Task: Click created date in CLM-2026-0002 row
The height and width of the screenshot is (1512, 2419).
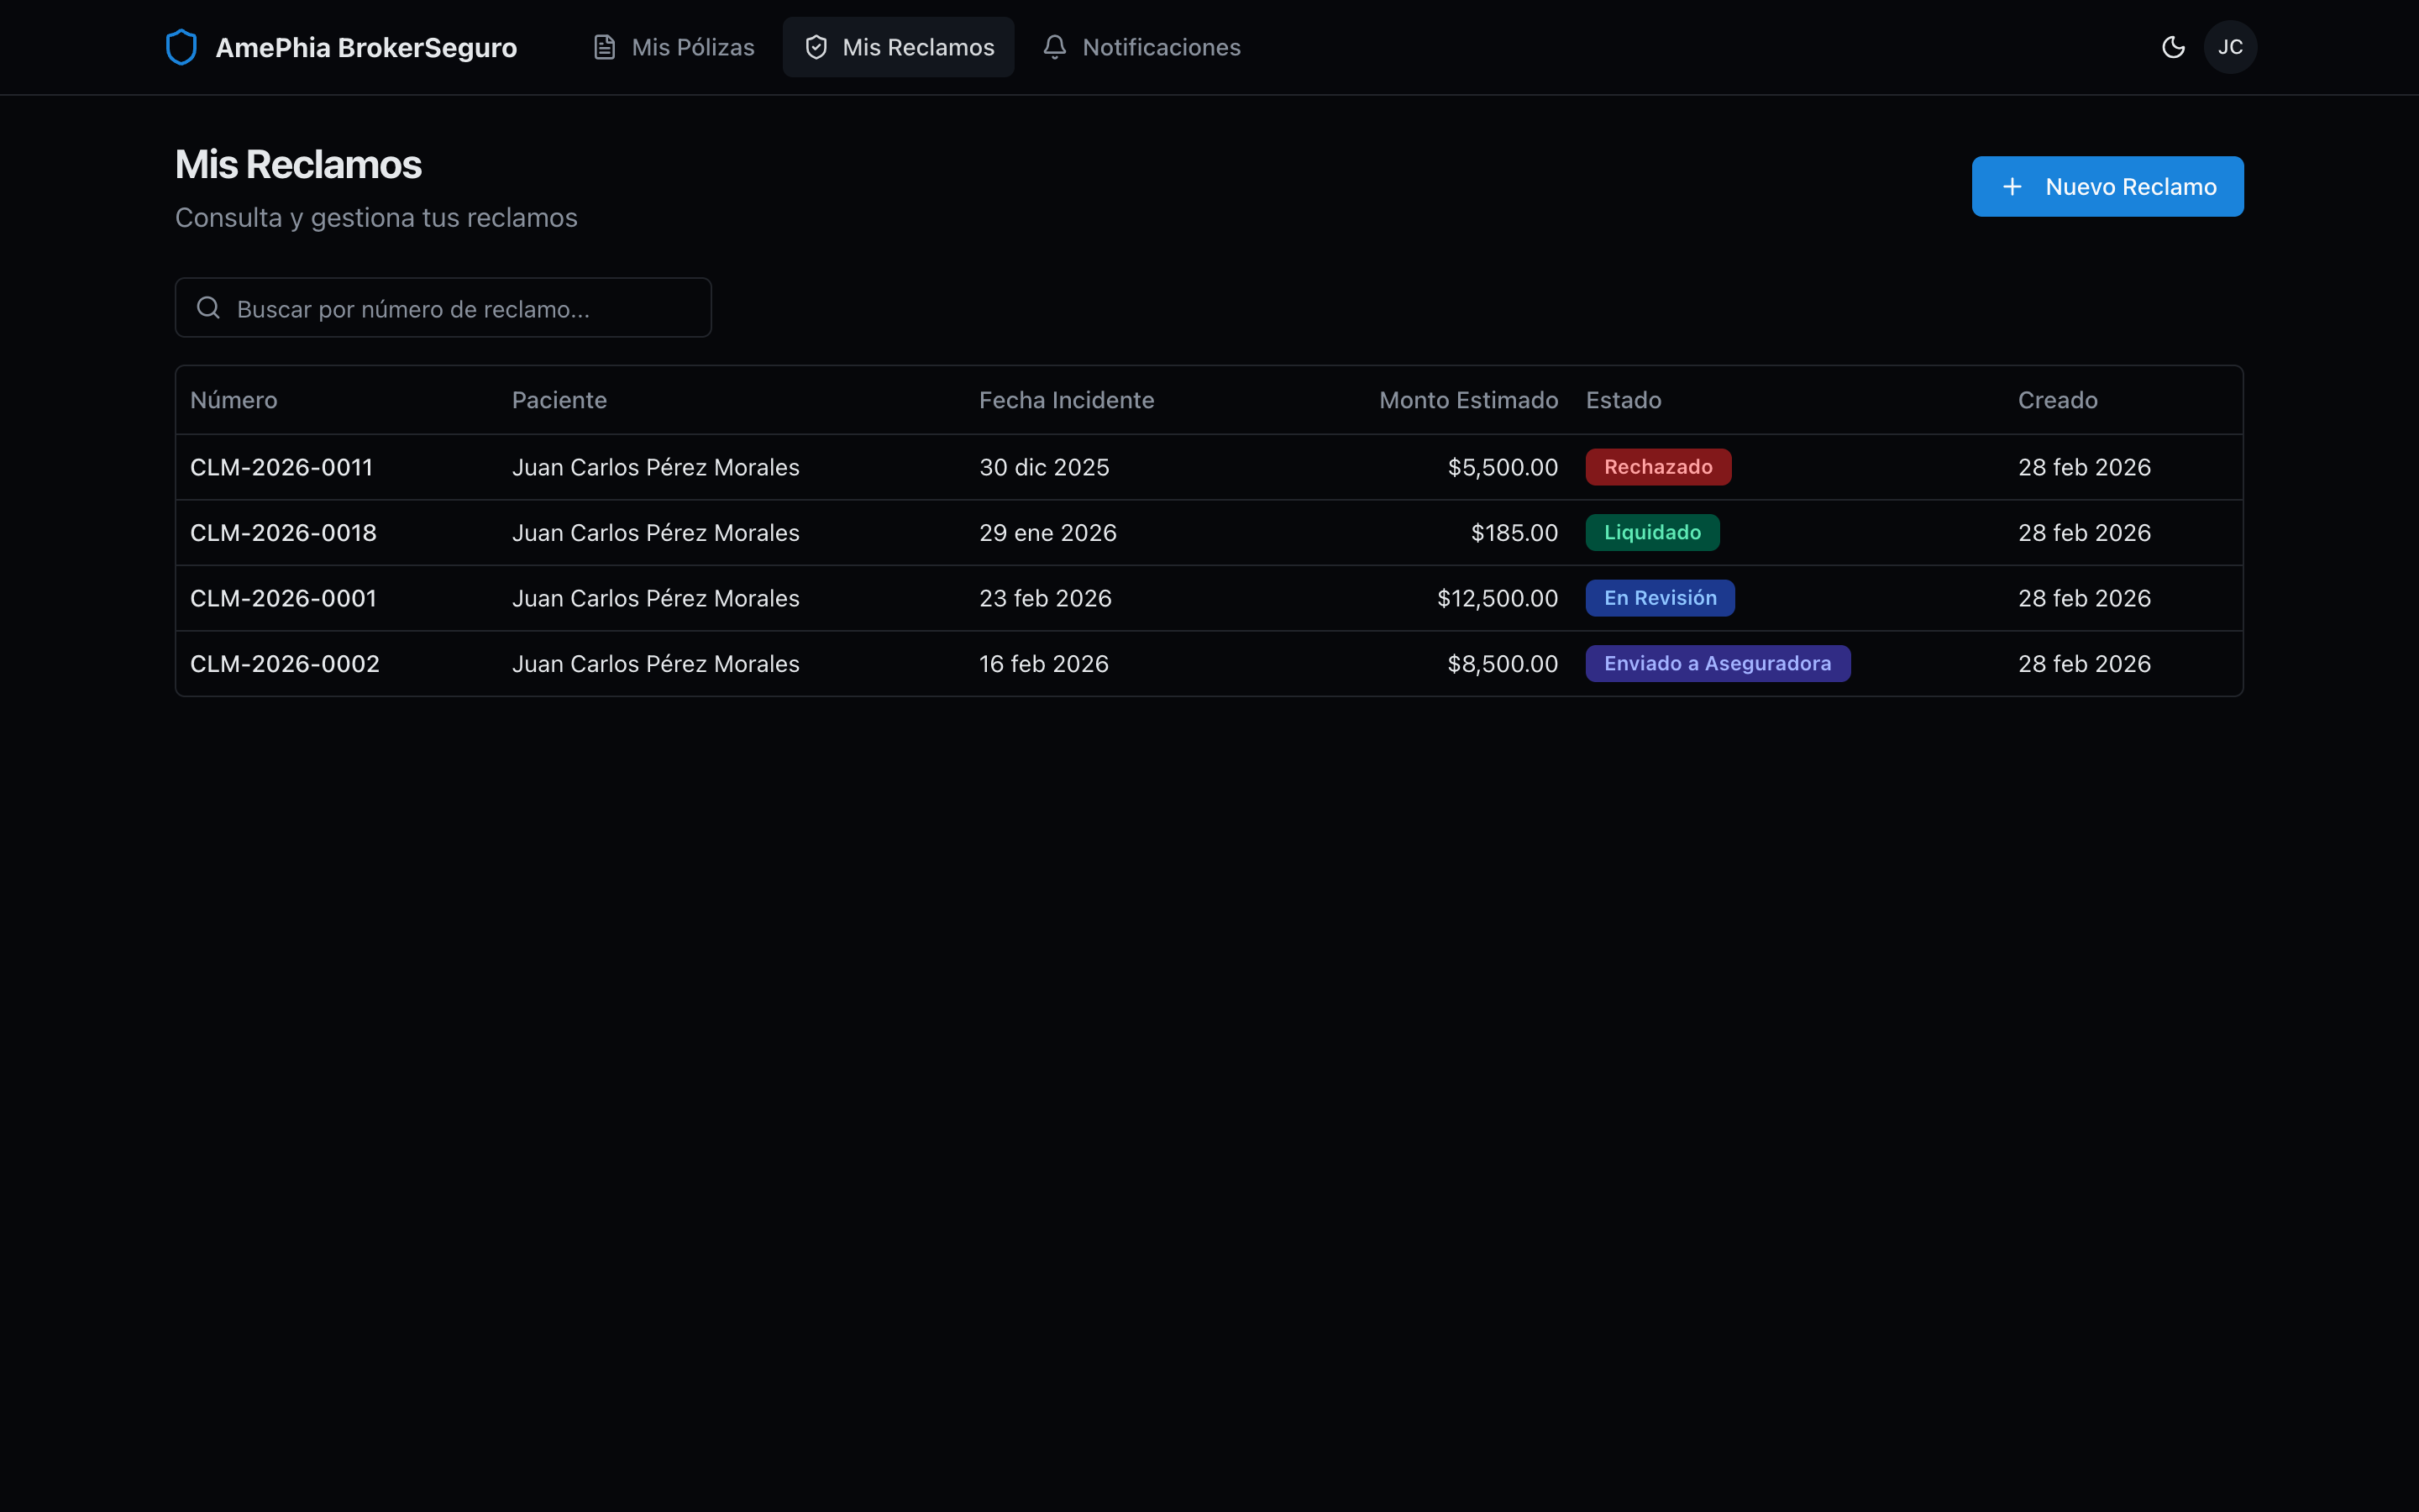Action: [x=2084, y=664]
